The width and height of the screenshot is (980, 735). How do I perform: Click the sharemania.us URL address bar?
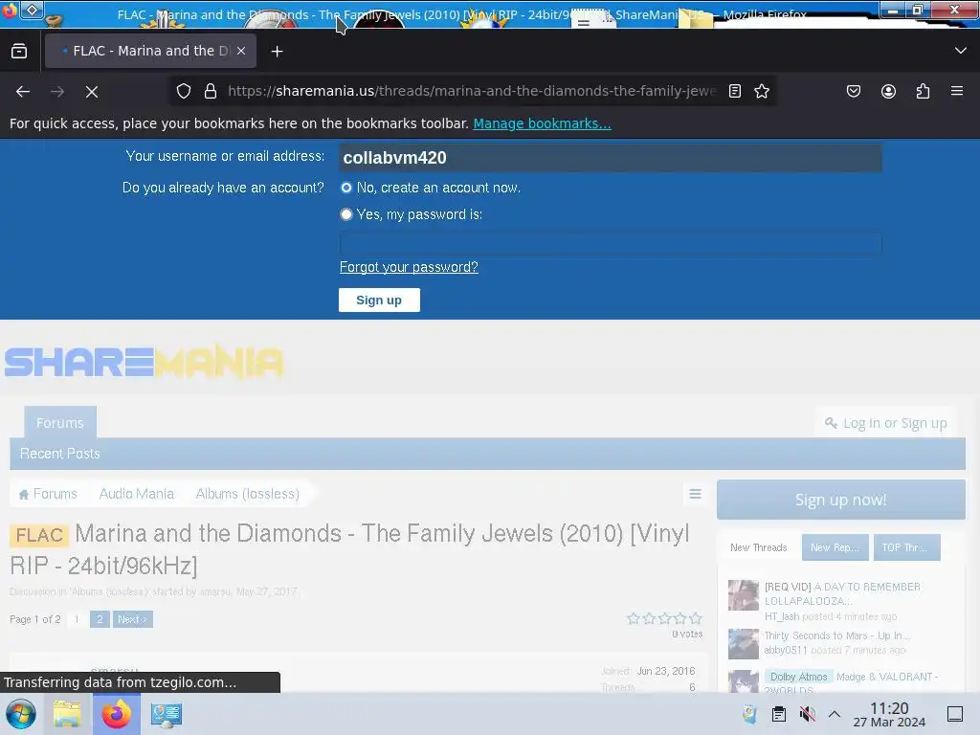tap(472, 91)
